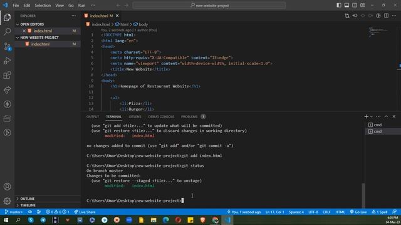The height and width of the screenshot is (225, 401).
Task: Switch to the Problems panel tab
Action: click(x=193, y=117)
